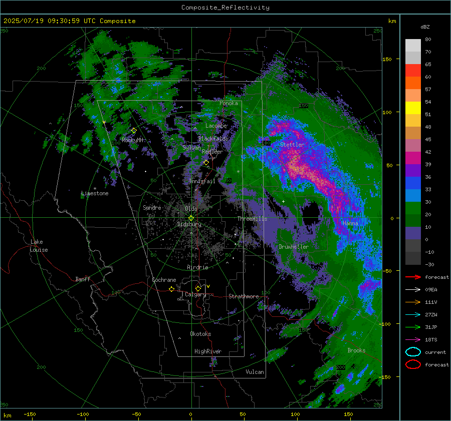Click the dBZ legend heading
The image size is (451, 421).
(425, 27)
